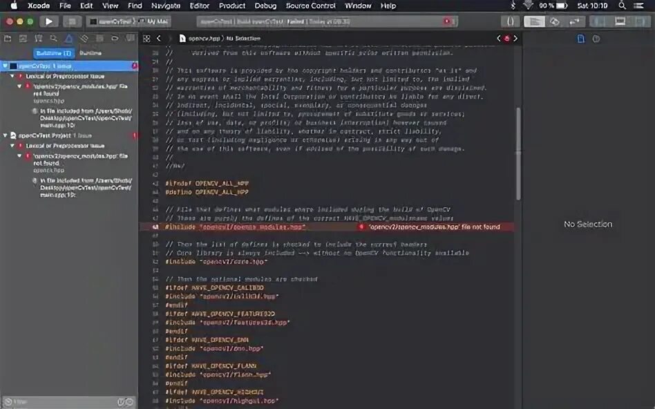Select the Issue navigator triangle icon
Screen dimensions: 655x409
tap(69, 39)
